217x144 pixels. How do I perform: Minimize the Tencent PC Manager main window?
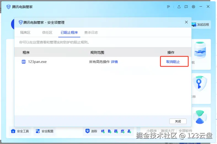(x=201, y=7)
